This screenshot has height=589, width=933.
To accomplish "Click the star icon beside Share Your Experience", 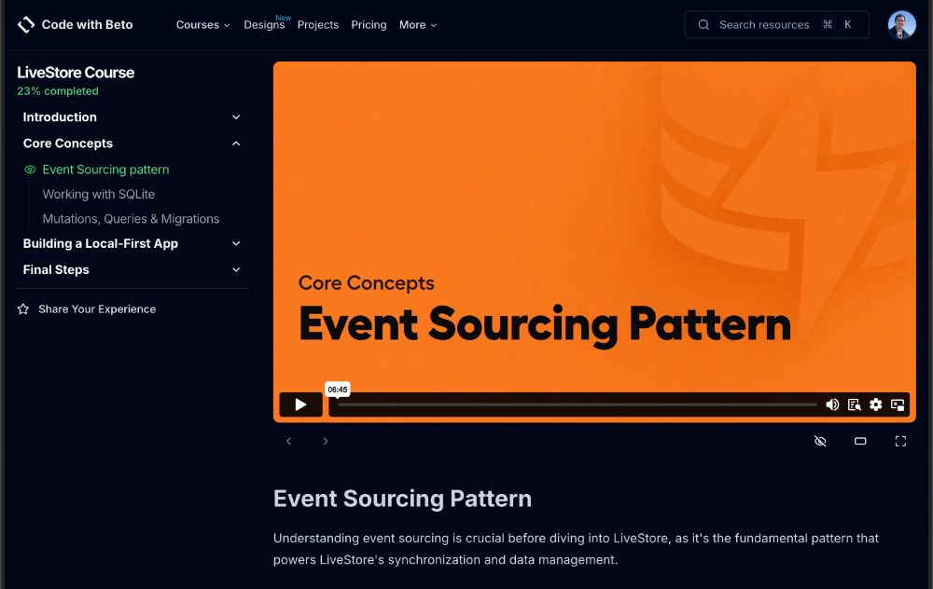I will [23, 309].
